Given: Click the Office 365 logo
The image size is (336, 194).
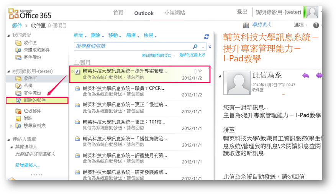Looking at the screenshot, I should click(30, 14).
